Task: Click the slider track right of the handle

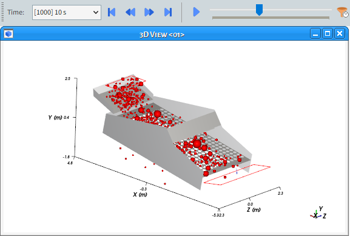Action: pos(297,10)
